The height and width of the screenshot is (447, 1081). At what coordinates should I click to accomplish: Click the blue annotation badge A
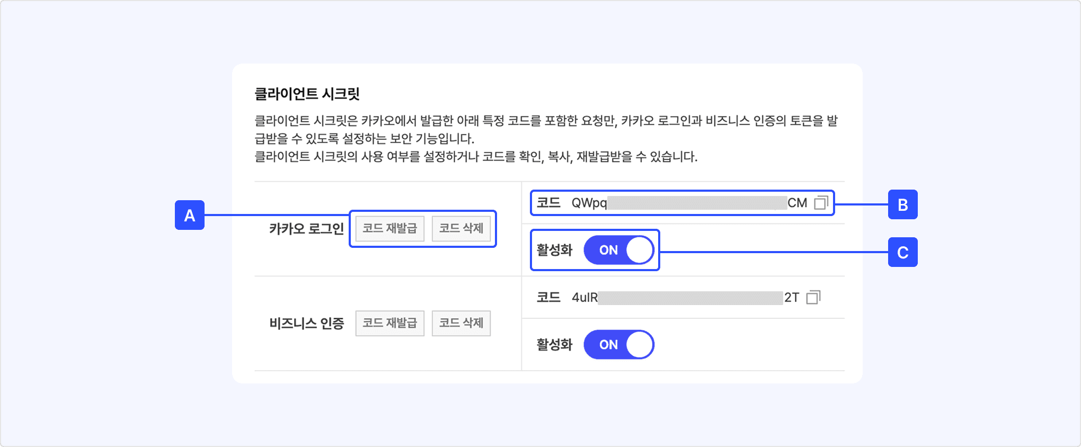pyautogui.click(x=190, y=215)
